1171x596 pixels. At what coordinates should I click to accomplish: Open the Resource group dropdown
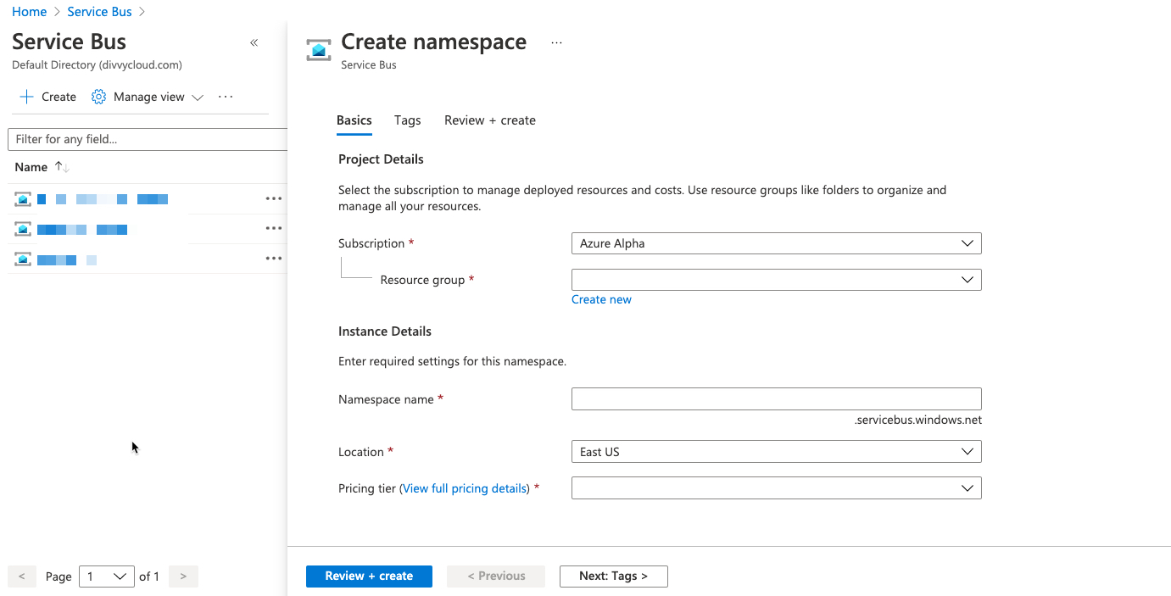coord(776,280)
